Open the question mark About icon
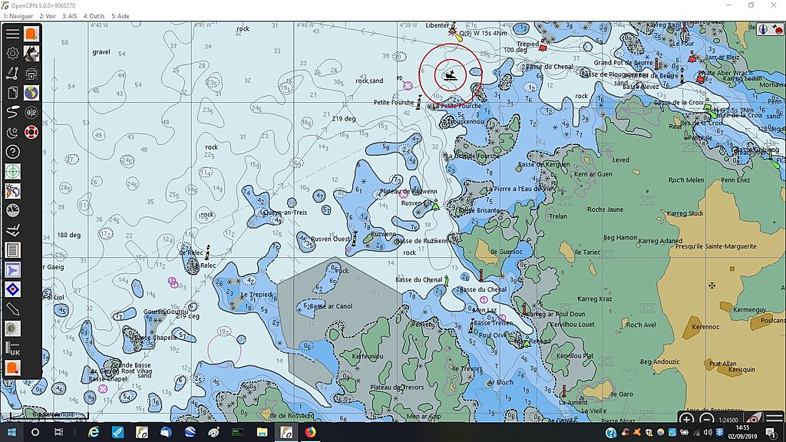Image resolution: width=786 pixels, height=442 pixels. click(12, 152)
